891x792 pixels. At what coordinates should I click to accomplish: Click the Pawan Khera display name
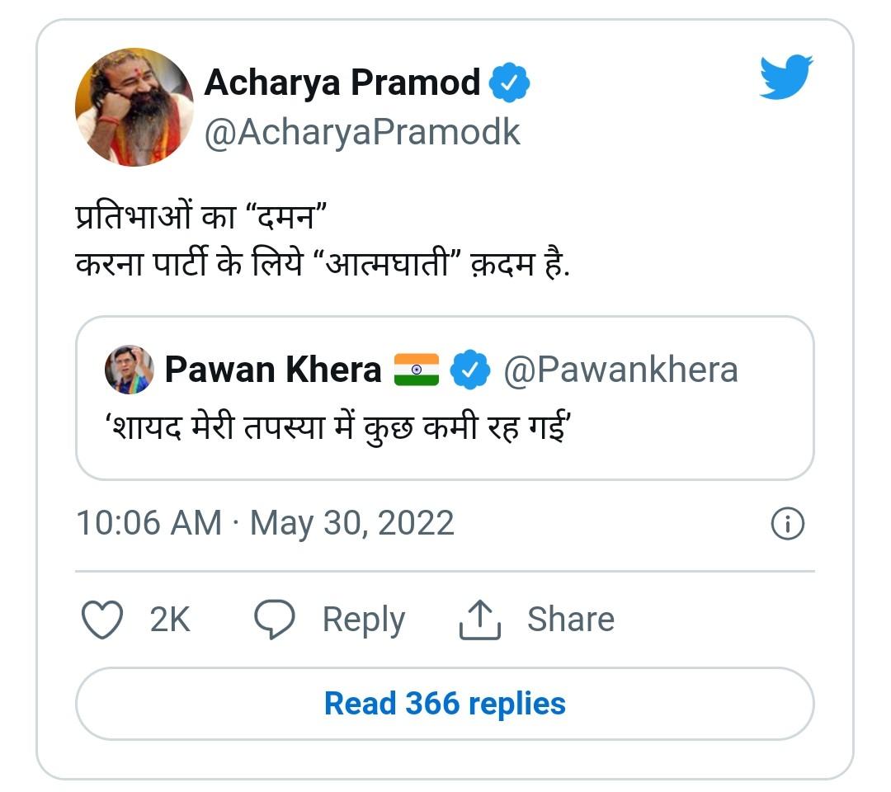tap(273, 370)
